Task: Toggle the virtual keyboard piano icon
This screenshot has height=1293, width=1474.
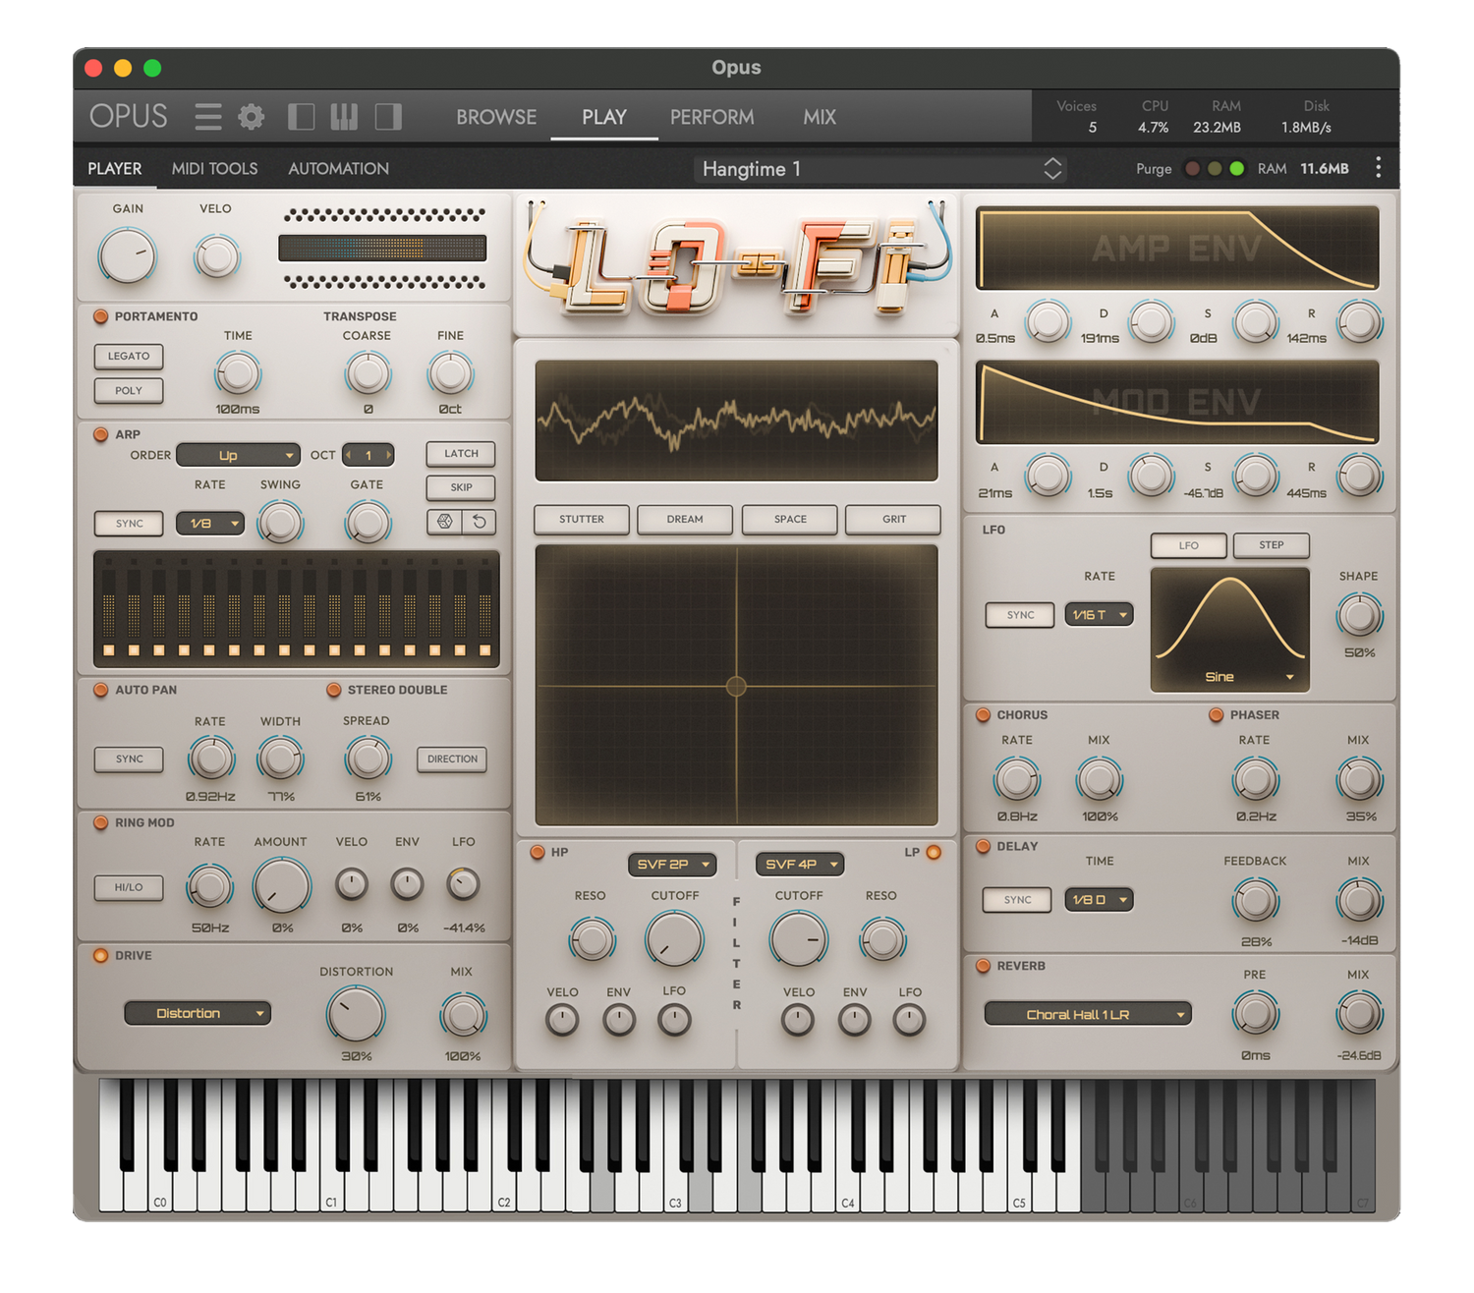Action: click(x=344, y=117)
